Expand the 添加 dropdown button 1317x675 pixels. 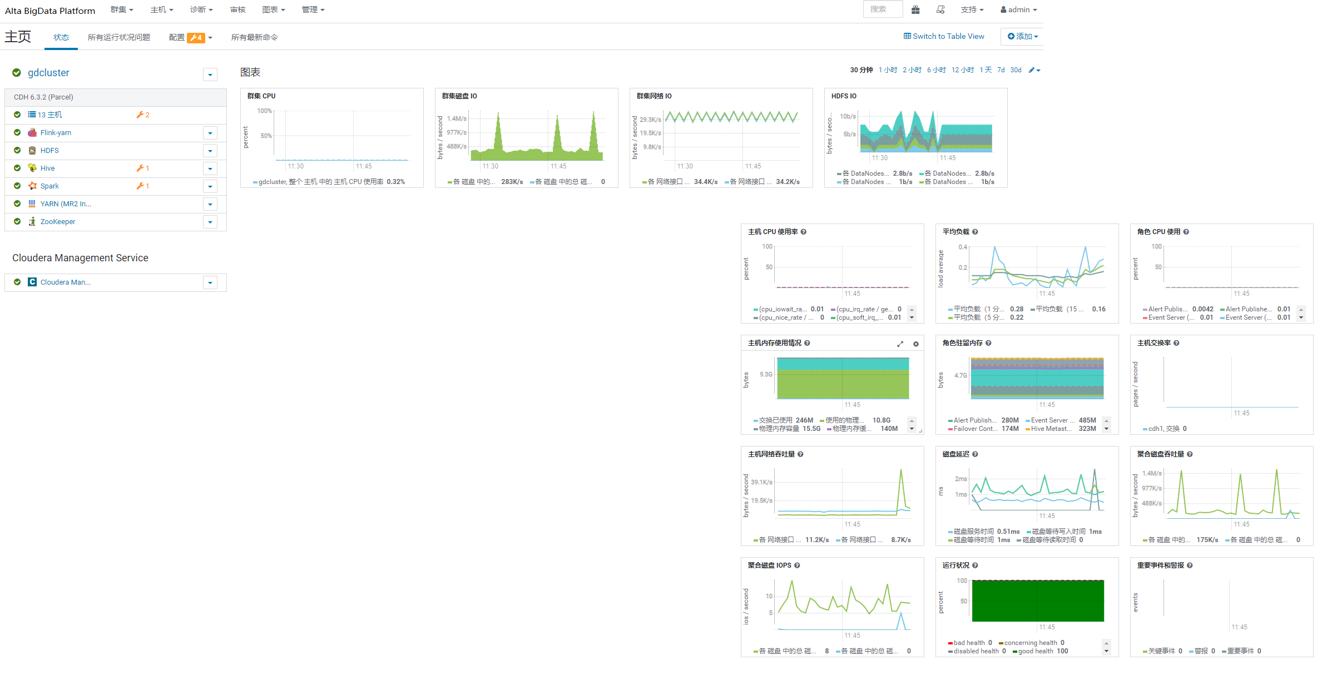click(1022, 36)
